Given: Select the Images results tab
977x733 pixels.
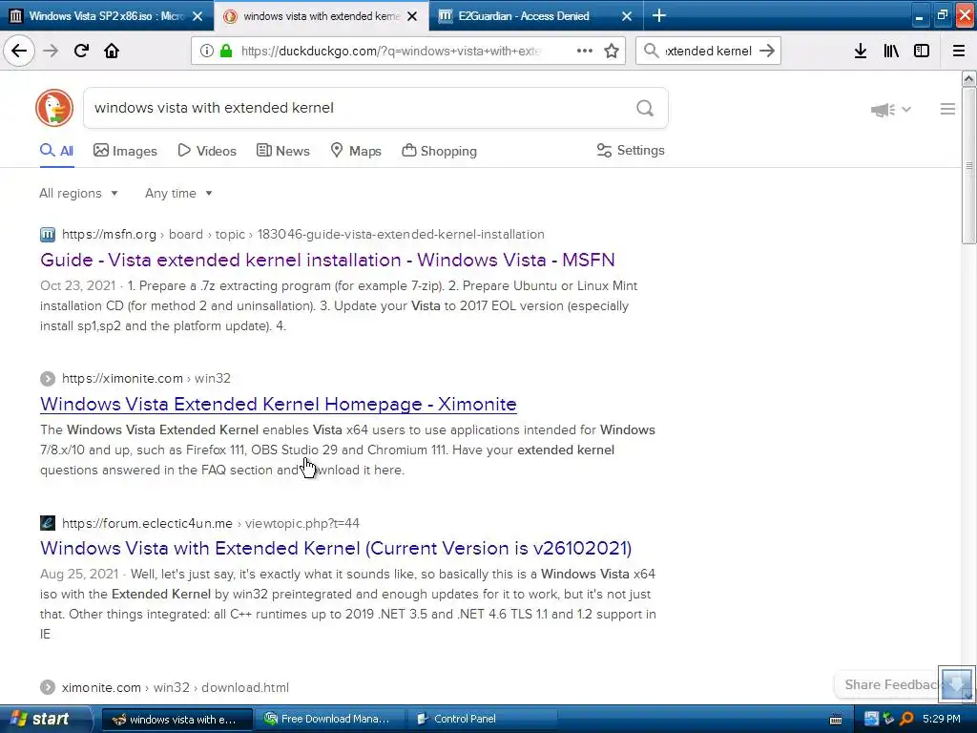Looking at the screenshot, I should click(125, 151).
